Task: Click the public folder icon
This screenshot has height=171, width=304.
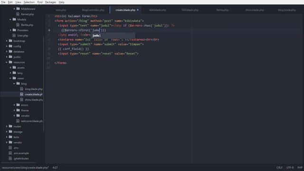Action: pos(10,57)
